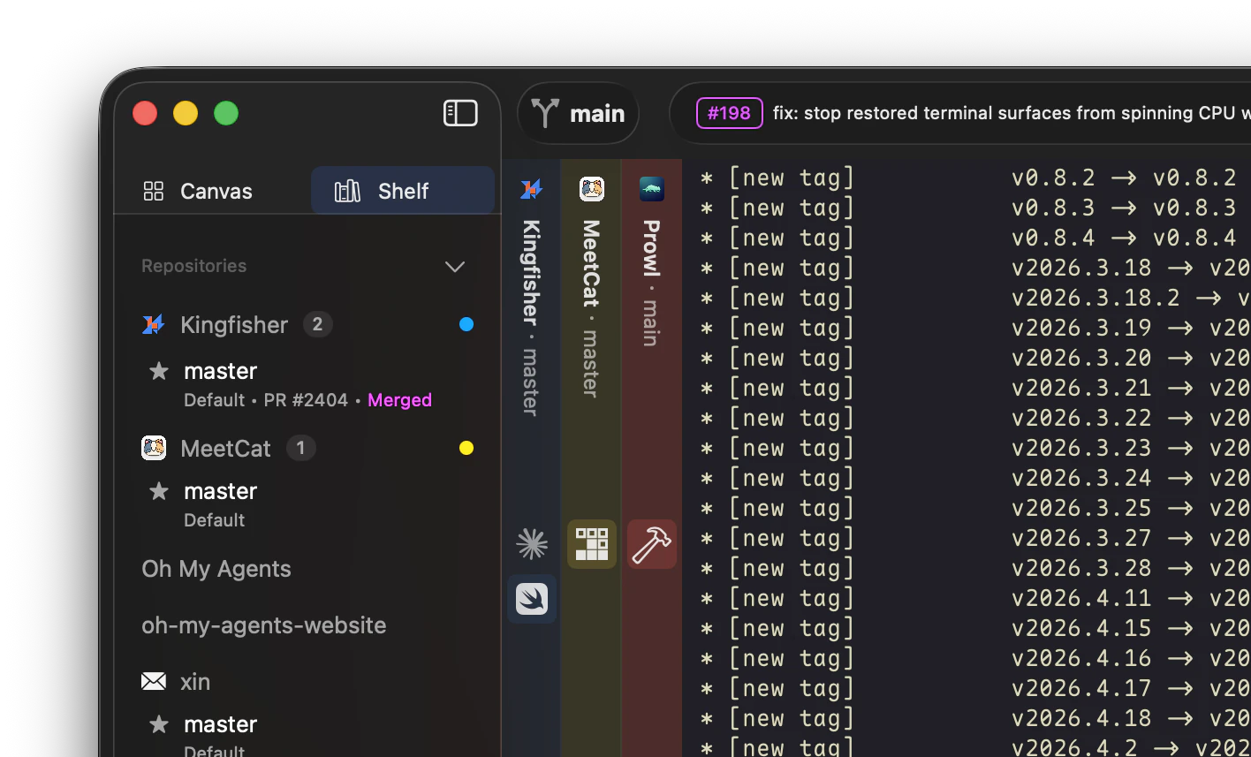Viewport: 1251px width, 757px height.
Task: Click the Default label under MeetCat master
Action: [x=214, y=520]
